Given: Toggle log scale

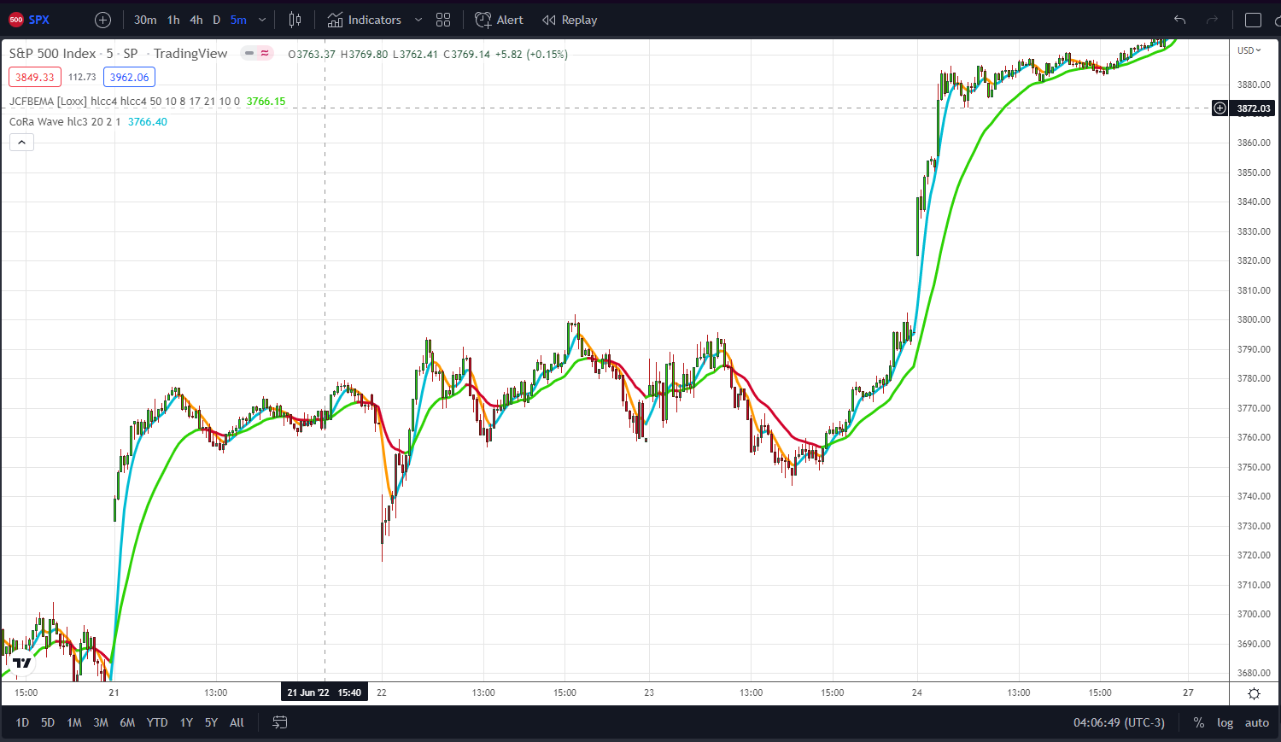Looking at the screenshot, I should pyautogui.click(x=1225, y=722).
